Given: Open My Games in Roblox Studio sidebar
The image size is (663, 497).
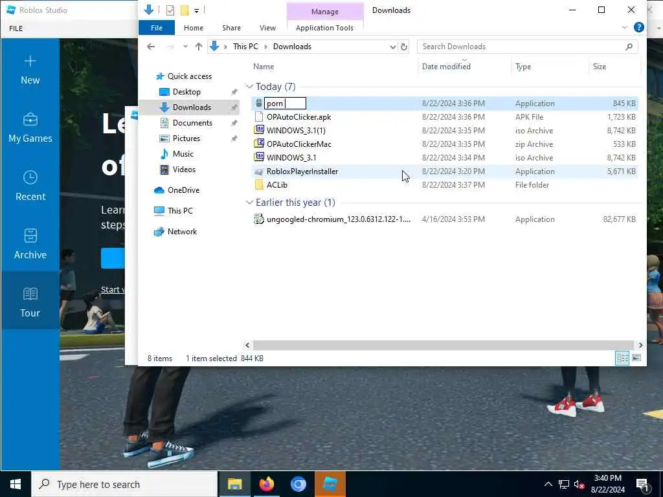Looking at the screenshot, I should pyautogui.click(x=30, y=128).
